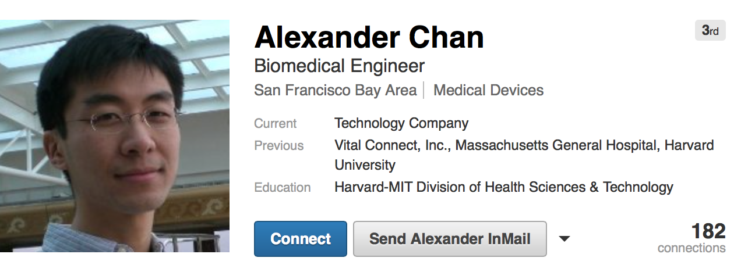
Task: Click the Current row label
Action: tap(275, 124)
